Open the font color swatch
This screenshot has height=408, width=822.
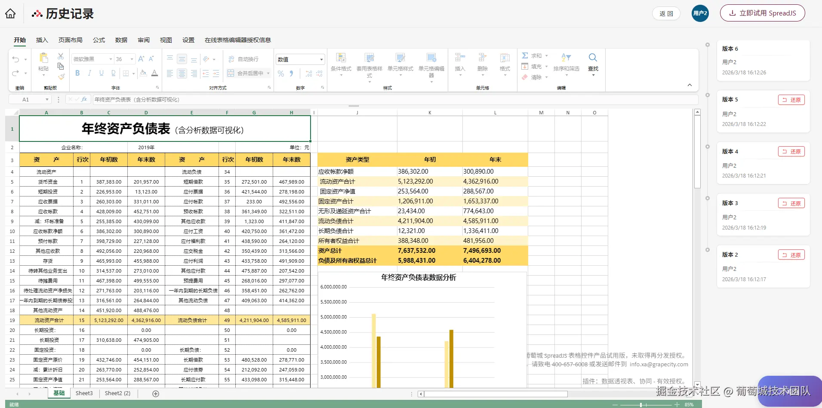155,73
